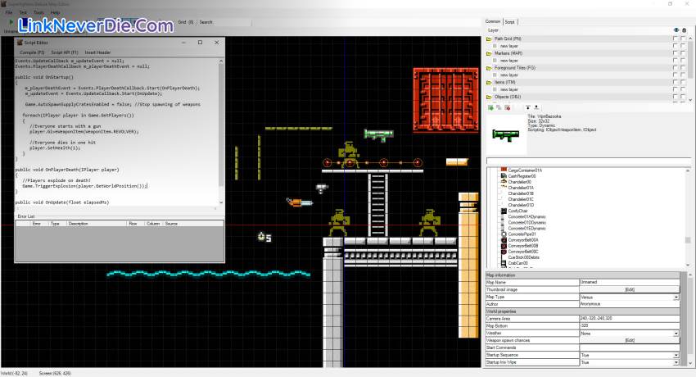This screenshot has height=377, width=696.
Task: Click the Objects (OBJ) layer folder icon
Action: coord(490,97)
